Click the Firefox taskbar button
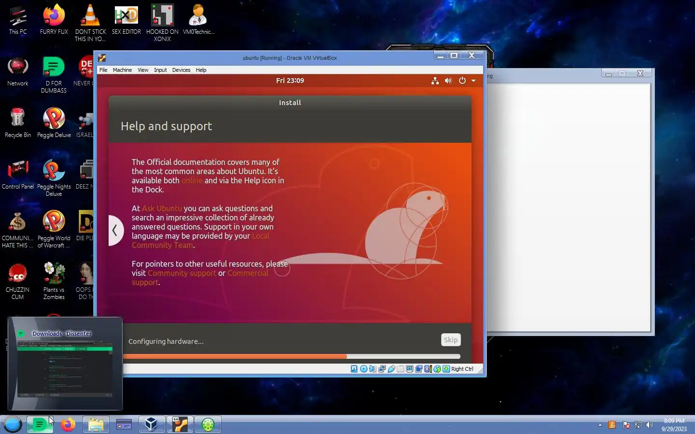The height and width of the screenshot is (434, 695). pos(68,424)
